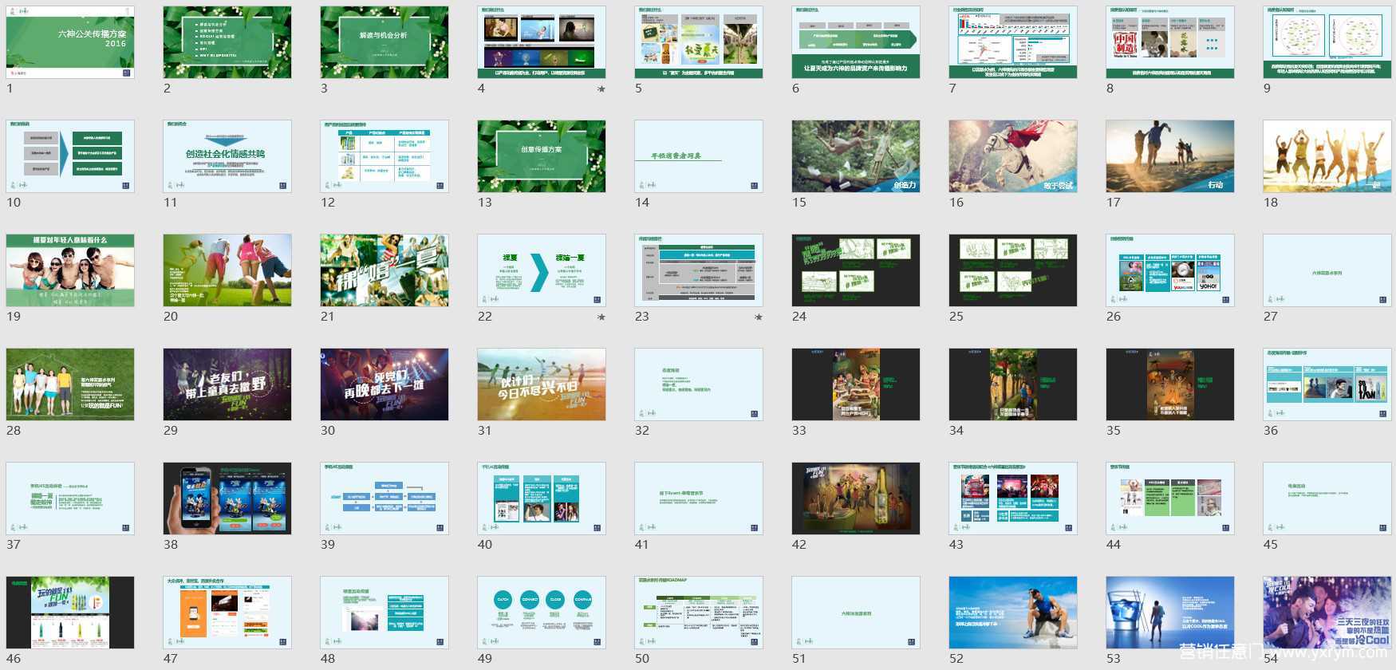This screenshot has width=1396, height=670.
Task: Select slide 24 dark sketch thumbnail
Action: tap(856, 270)
